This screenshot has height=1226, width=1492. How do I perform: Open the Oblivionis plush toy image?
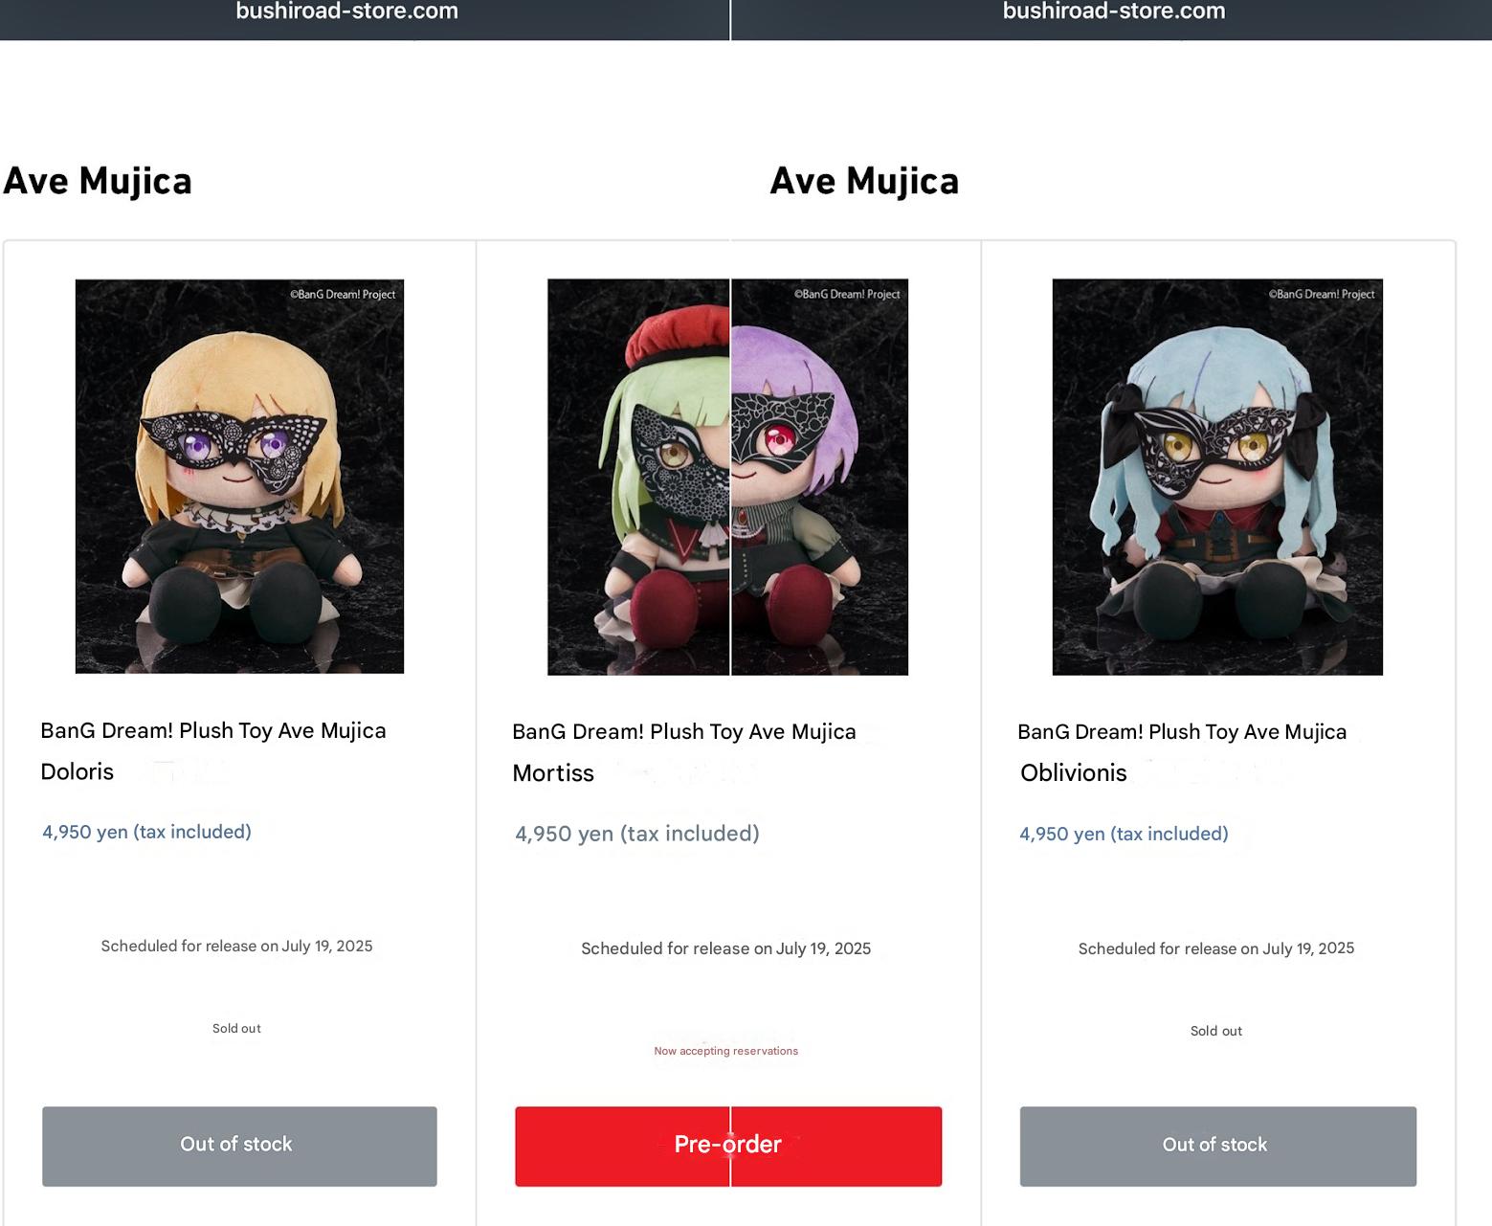1217,477
